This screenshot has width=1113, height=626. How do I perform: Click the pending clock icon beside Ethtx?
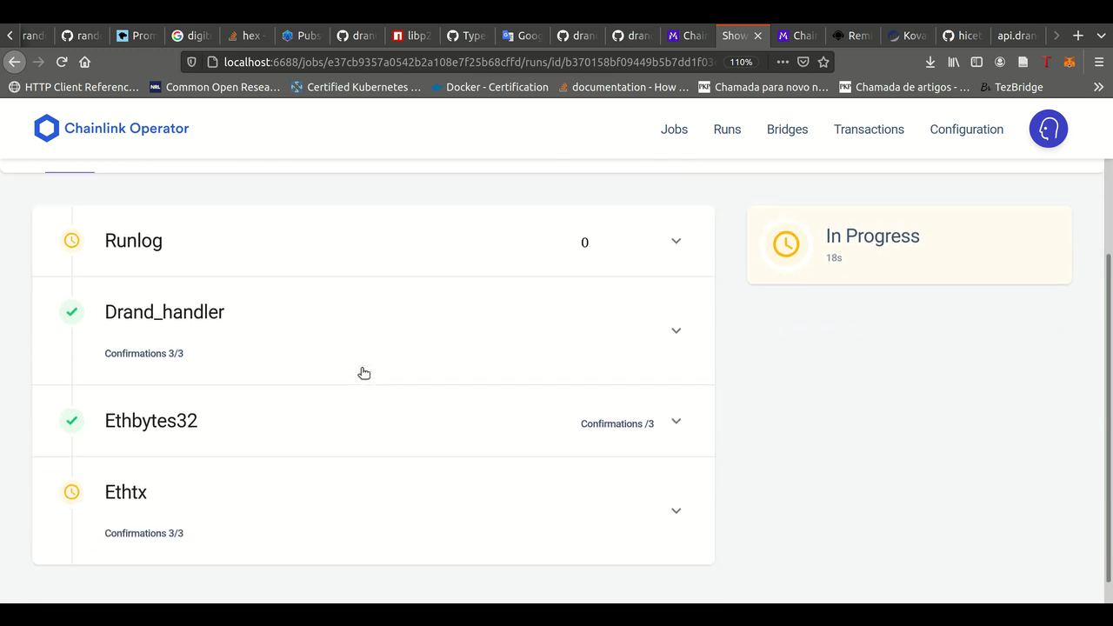click(x=71, y=492)
